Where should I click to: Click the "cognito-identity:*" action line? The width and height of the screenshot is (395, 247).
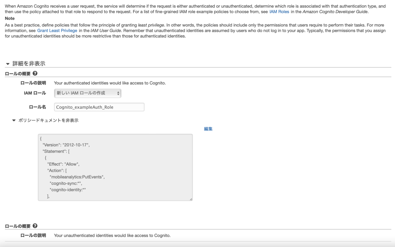coord(68,190)
